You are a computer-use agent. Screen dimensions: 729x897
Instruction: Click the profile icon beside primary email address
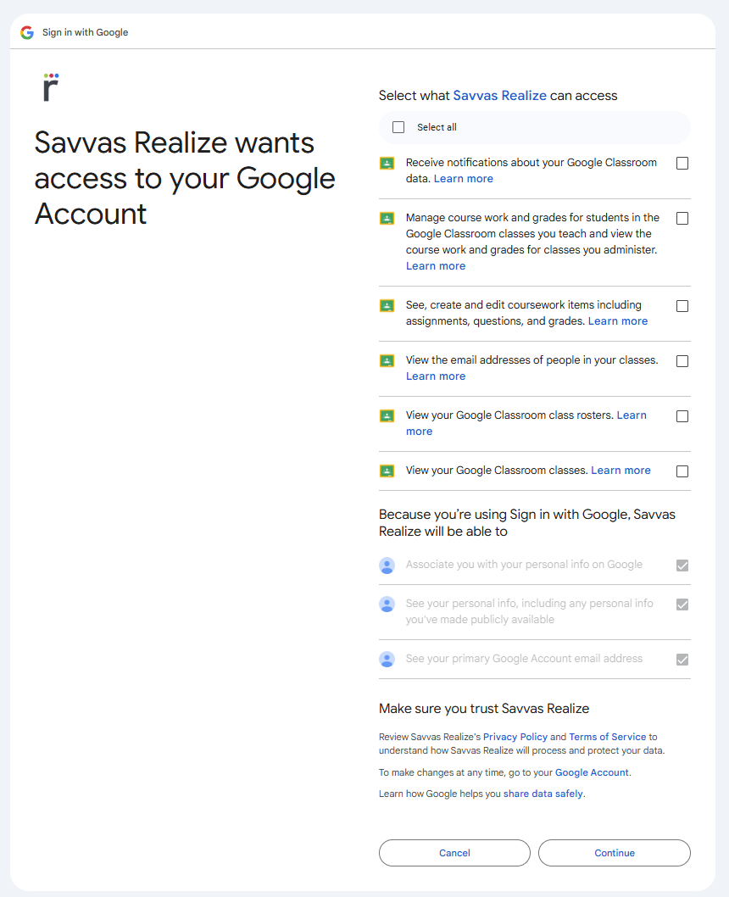(387, 659)
